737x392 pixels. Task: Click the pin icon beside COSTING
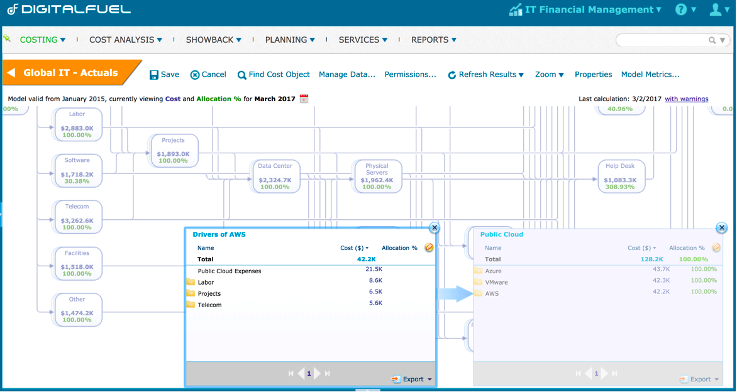click(x=6, y=38)
